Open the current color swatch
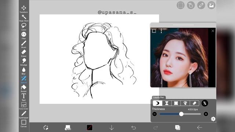 coord(90,128)
